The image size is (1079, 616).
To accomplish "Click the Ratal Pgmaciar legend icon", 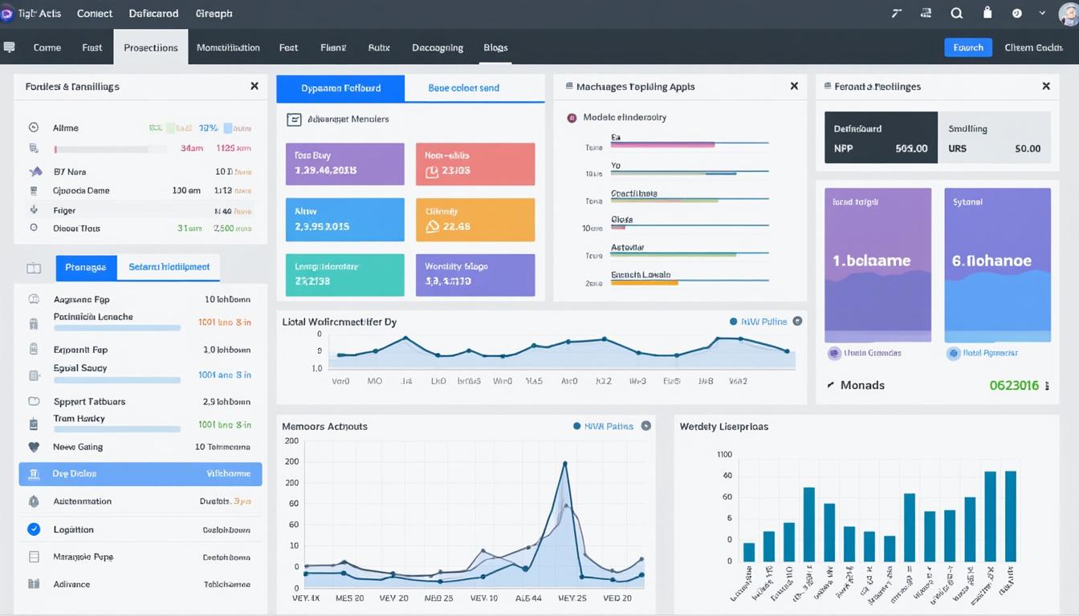I will pos(953,353).
